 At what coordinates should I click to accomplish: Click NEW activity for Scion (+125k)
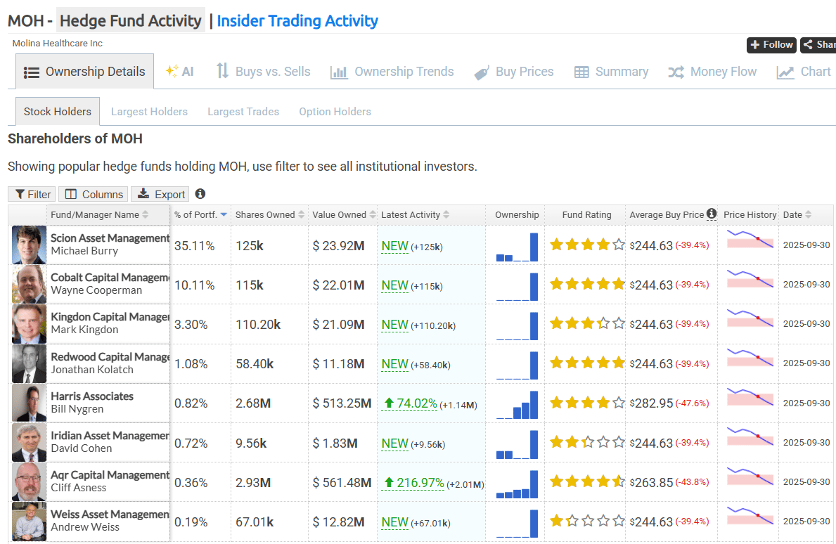pos(395,246)
